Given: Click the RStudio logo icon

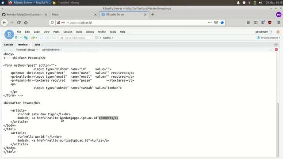Looking at the screenshot, I should click(9, 34).
